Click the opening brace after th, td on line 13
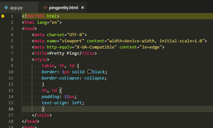The height and width of the screenshot is (128, 213). click(60, 91)
